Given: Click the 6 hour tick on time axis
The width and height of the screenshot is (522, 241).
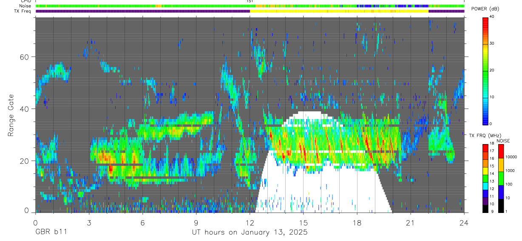Looking at the screenshot, I should point(143,222).
